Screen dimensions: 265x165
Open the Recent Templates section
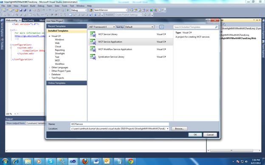[67, 26]
